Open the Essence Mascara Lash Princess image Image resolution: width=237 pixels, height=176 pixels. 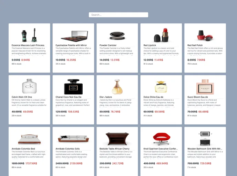(x=29, y=35)
